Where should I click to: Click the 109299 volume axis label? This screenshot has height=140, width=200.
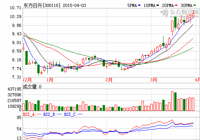pyautogui.click(x=14, y=106)
